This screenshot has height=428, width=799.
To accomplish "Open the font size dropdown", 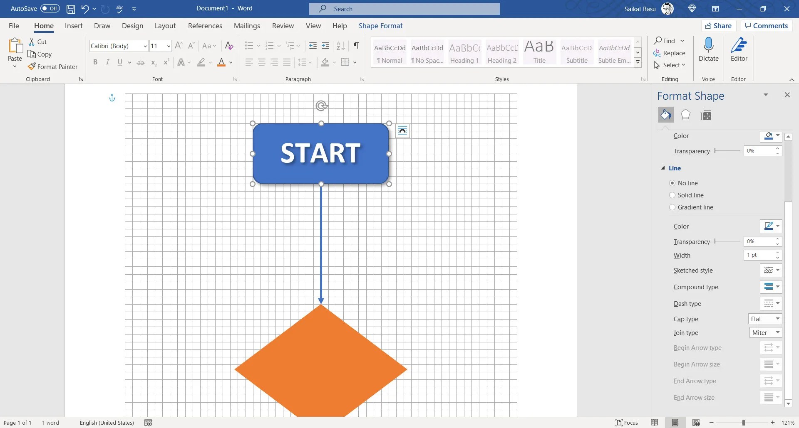I will point(168,46).
